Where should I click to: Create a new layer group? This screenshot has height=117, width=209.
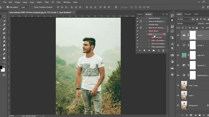(200, 115)
